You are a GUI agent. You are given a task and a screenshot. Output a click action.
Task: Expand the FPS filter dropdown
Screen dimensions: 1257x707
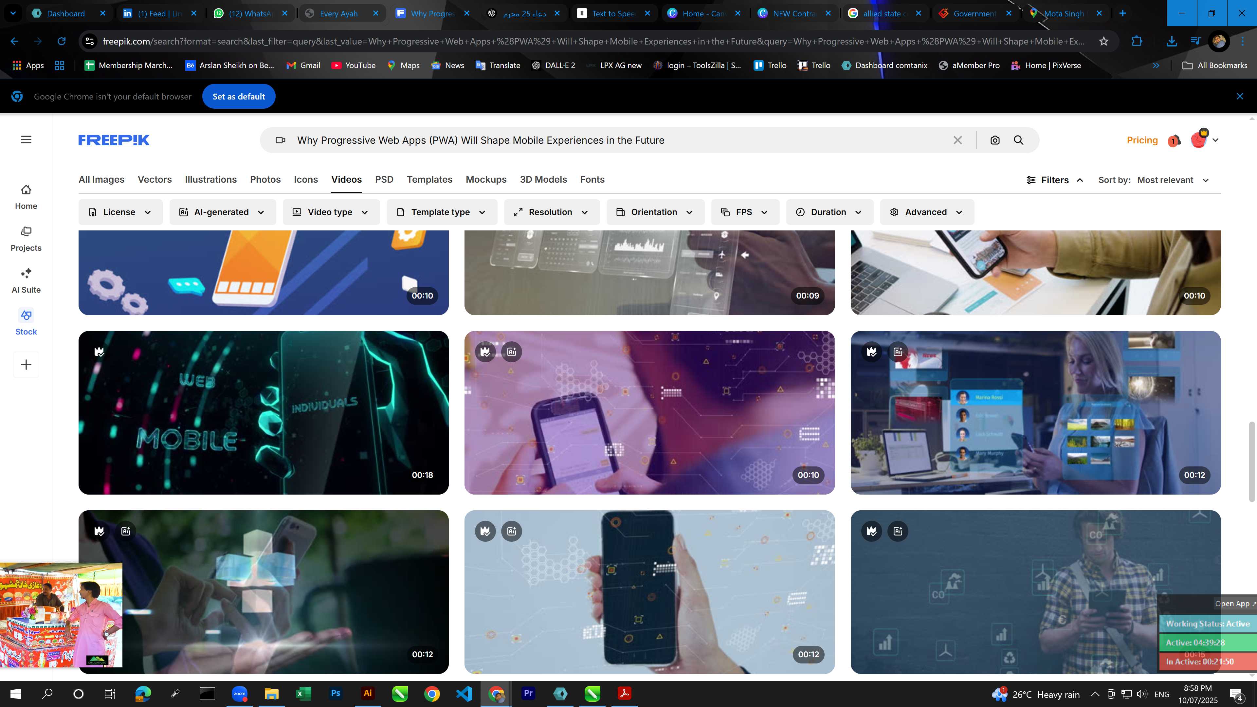(x=745, y=212)
